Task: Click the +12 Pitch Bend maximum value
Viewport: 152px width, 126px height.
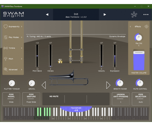Action: point(37,43)
